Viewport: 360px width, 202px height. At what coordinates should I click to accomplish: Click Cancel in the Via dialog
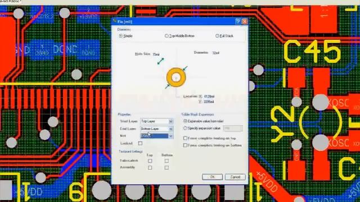[235, 177]
